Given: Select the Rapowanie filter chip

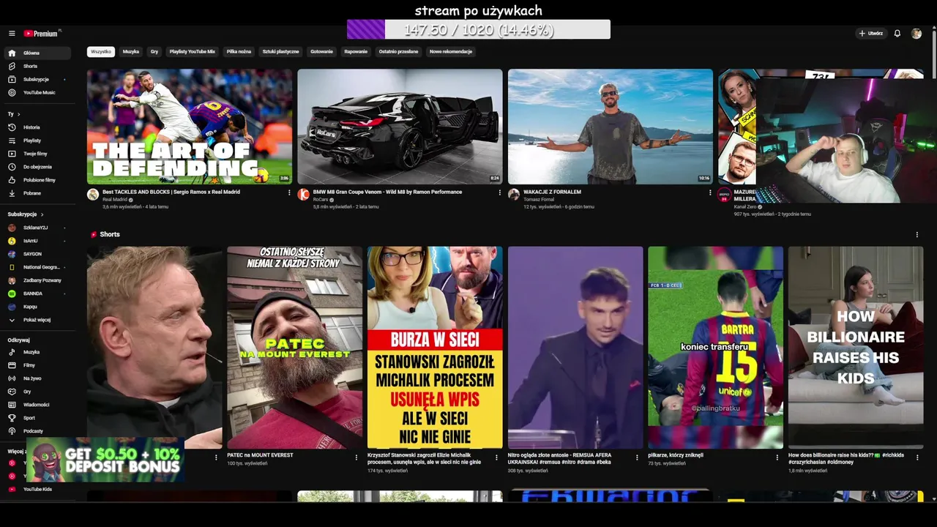Looking at the screenshot, I should coord(356,52).
